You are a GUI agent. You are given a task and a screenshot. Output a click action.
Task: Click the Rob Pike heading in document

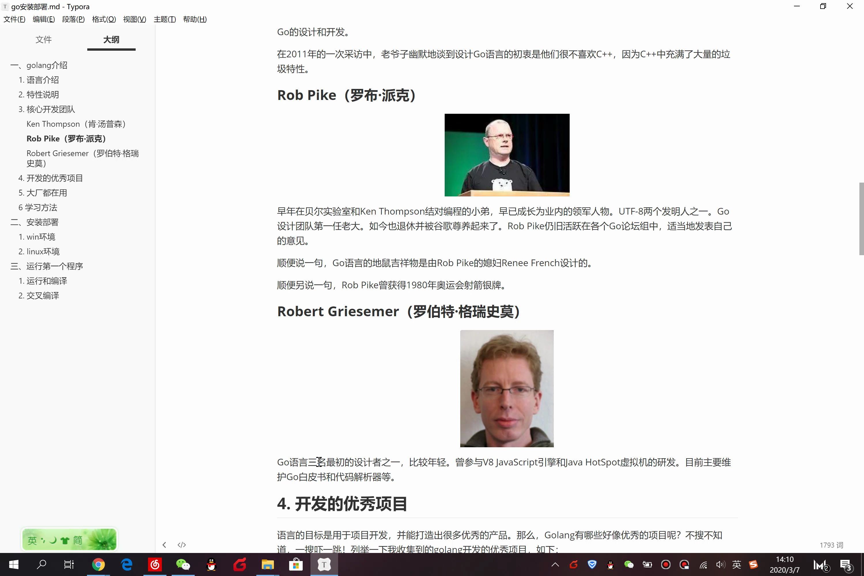pos(346,95)
